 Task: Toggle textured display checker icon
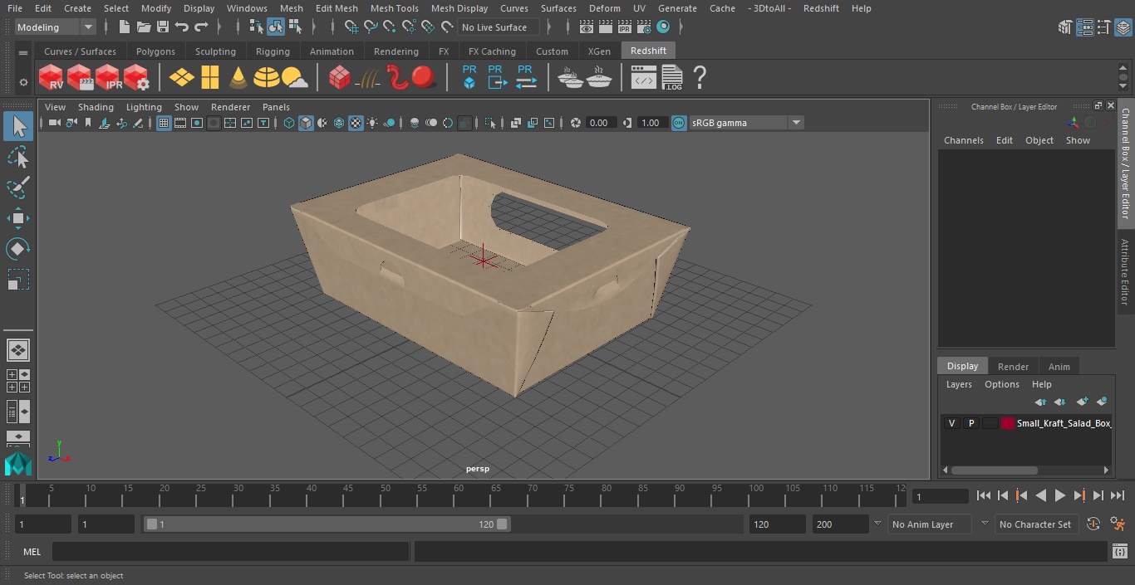coord(356,123)
